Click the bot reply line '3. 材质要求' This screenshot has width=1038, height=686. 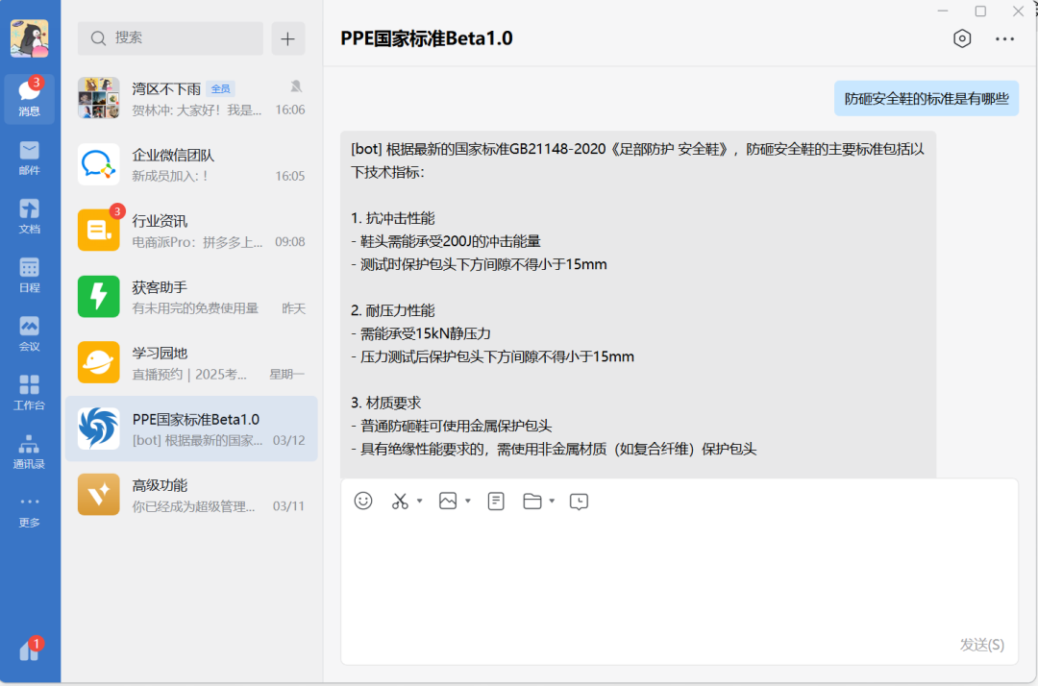coord(386,403)
